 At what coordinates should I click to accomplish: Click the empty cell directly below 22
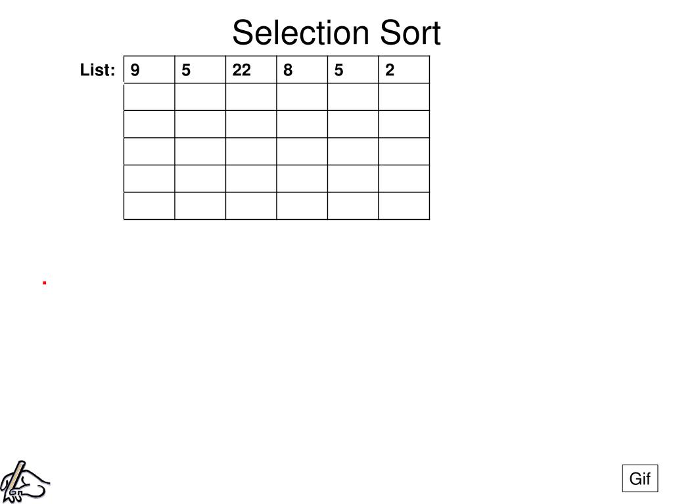click(251, 97)
